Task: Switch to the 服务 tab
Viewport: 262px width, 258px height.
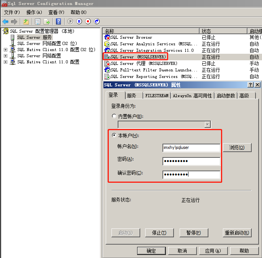Action: pos(134,96)
